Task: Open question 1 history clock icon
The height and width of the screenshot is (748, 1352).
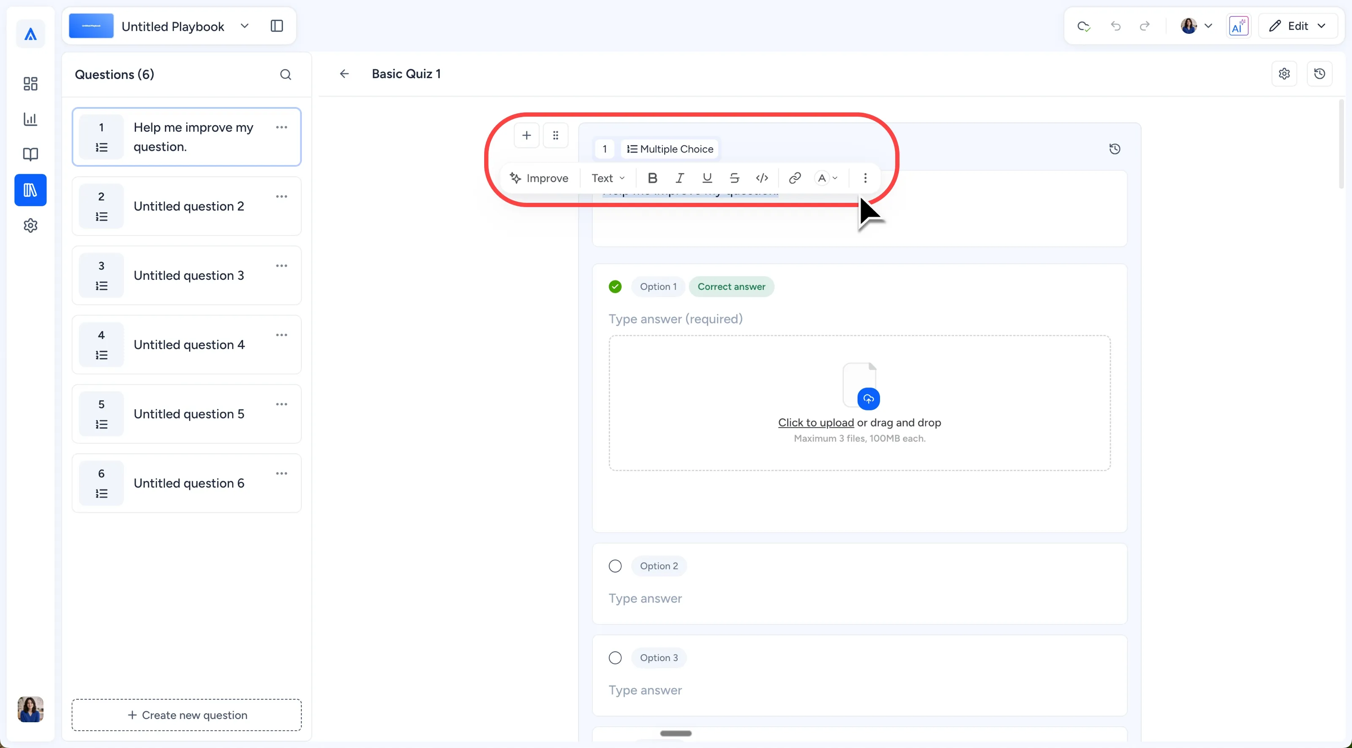Action: 1115,149
